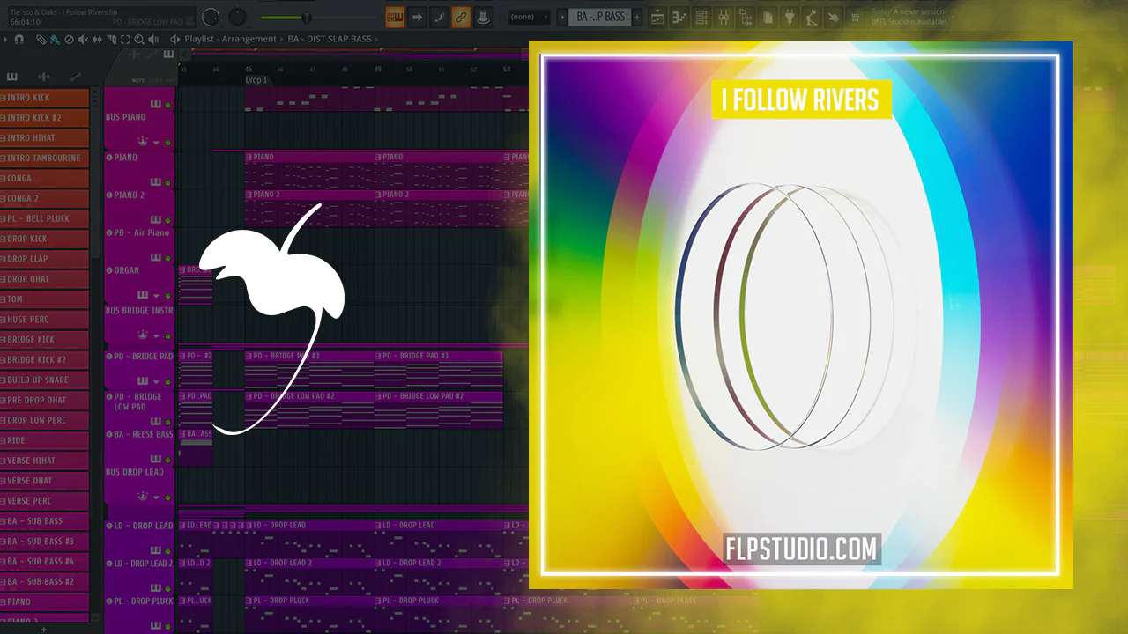1128x634 pixels.
Task: Click the shopping cart icon
Action: coord(855,17)
